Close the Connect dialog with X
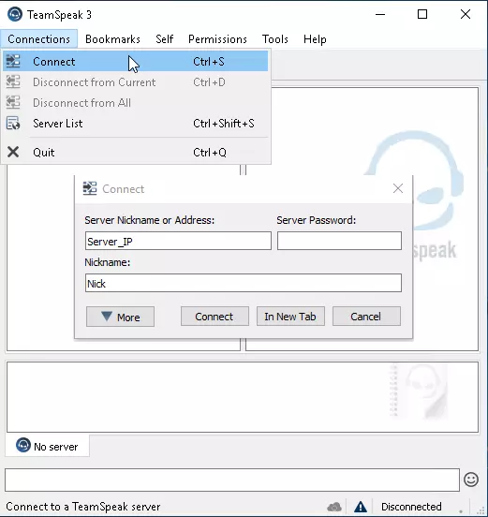This screenshot has width=488, height=517. click(398, 188)
